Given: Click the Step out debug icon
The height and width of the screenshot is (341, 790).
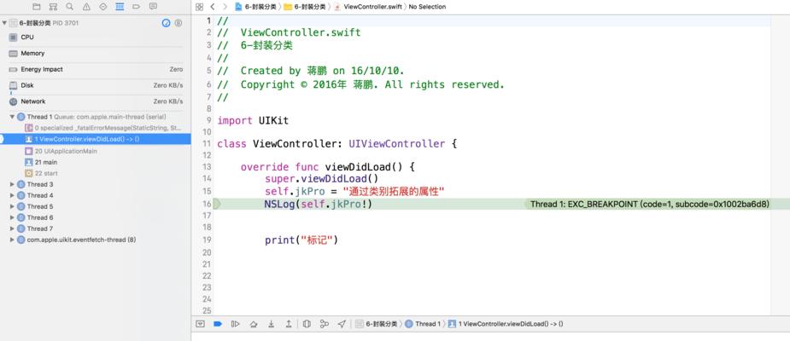Looking at the screenshot, I should [288, 324].
